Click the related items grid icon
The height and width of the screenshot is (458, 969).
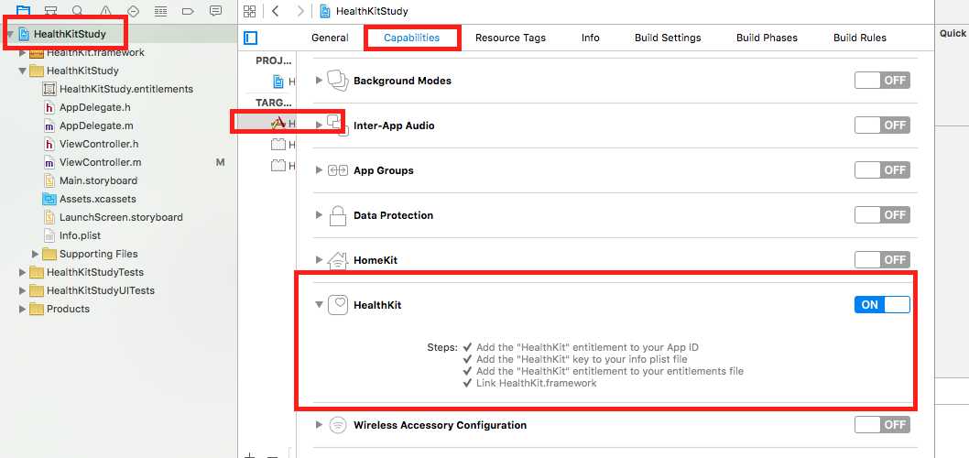click(250, 11)
